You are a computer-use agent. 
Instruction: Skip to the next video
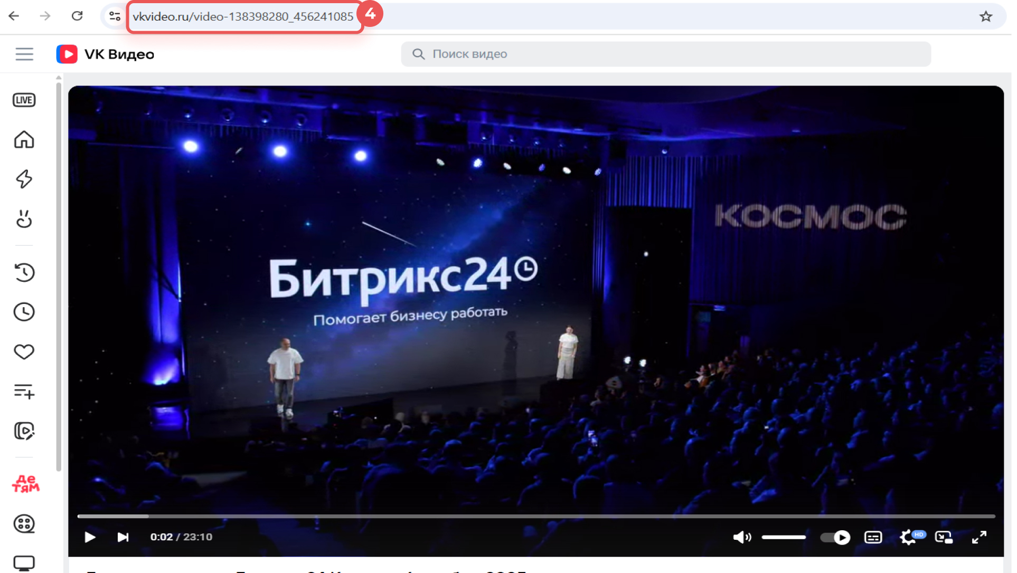coord(123,537)
